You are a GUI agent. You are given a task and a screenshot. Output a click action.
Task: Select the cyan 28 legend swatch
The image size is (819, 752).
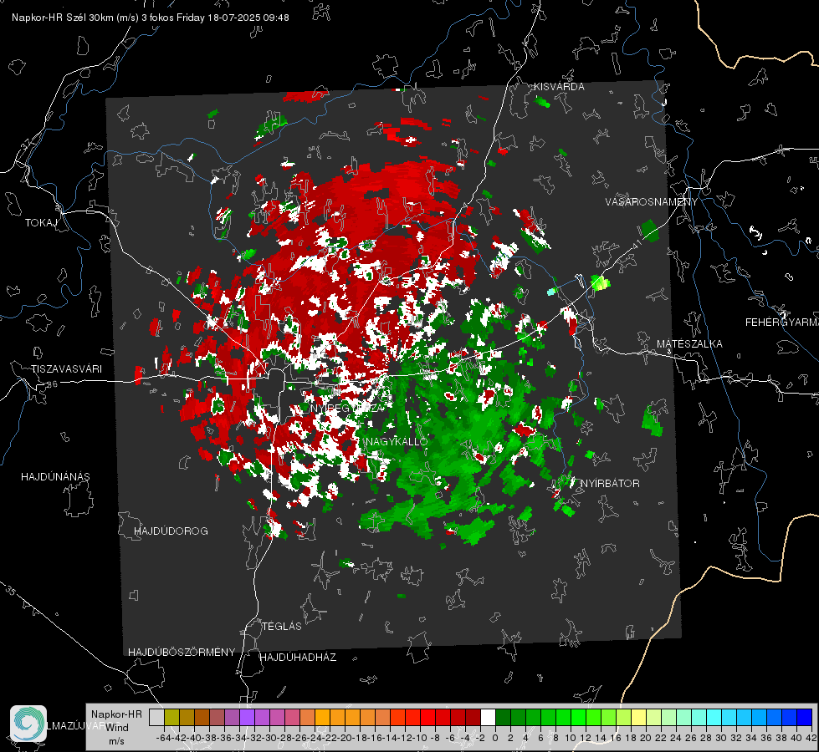714,718
